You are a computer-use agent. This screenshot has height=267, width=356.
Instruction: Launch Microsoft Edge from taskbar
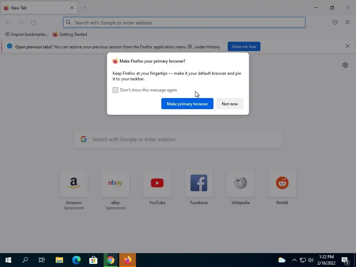tap(76, 260)
